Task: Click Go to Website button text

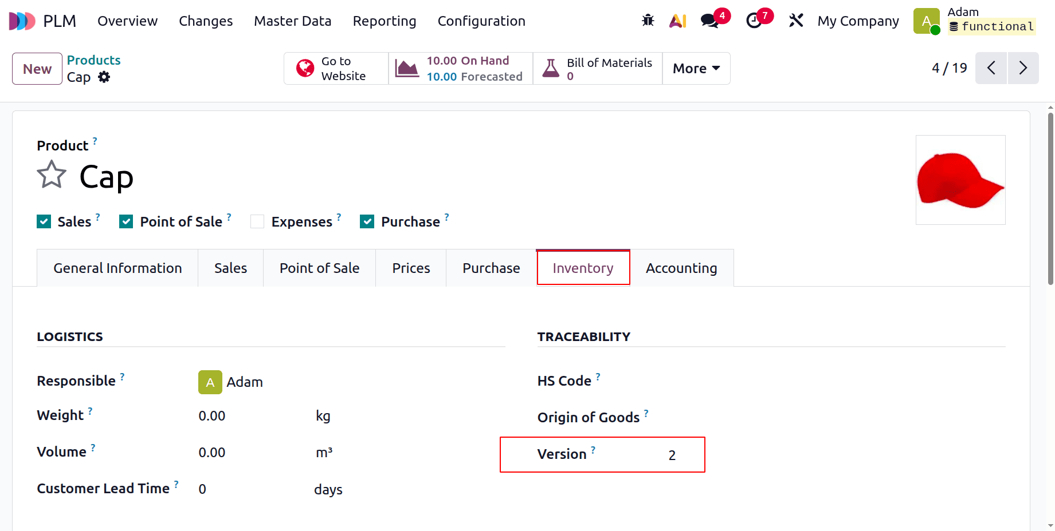Action: coord(343,68)
